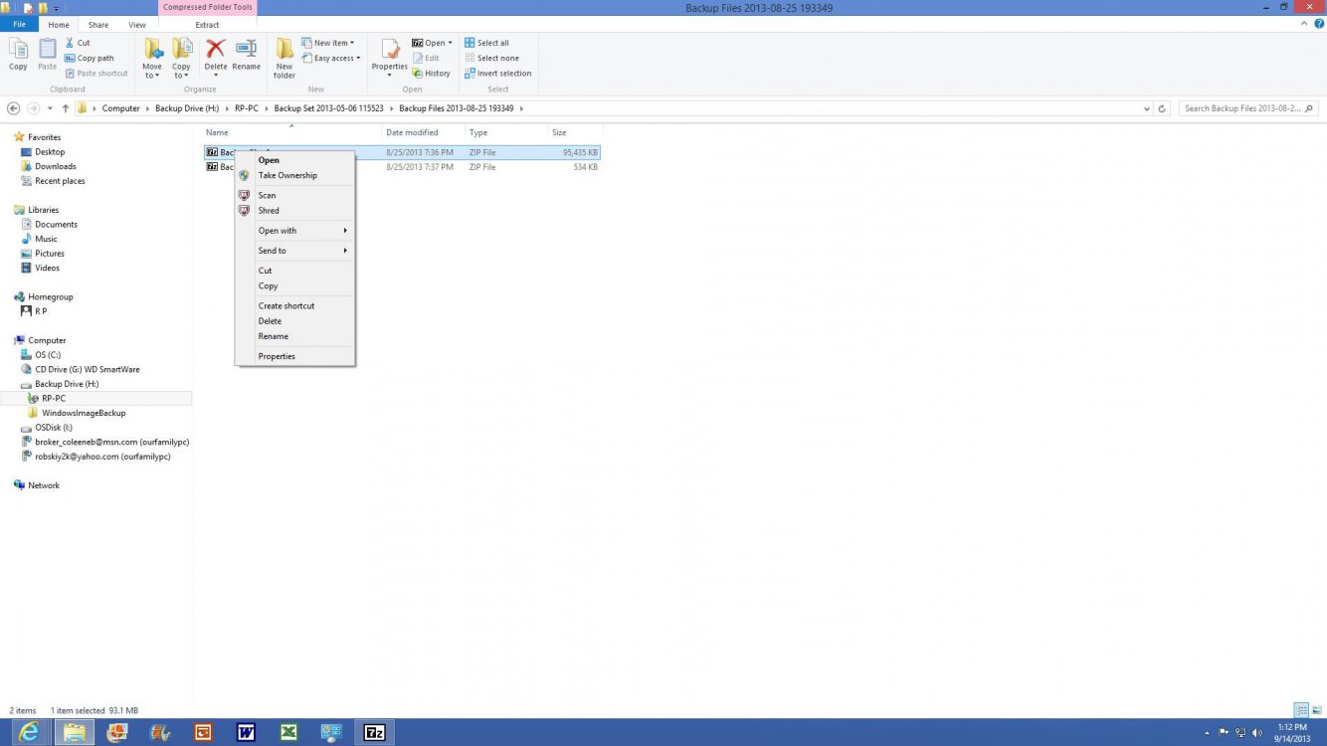Click the Edit icon in the Open group

[x=428, y=58]
